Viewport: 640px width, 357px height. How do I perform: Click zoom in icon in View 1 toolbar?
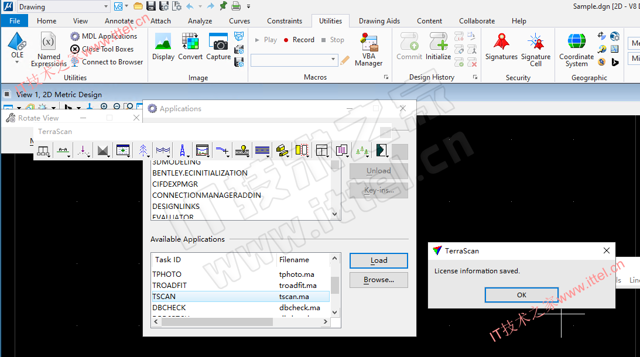[x=104, y=107]
